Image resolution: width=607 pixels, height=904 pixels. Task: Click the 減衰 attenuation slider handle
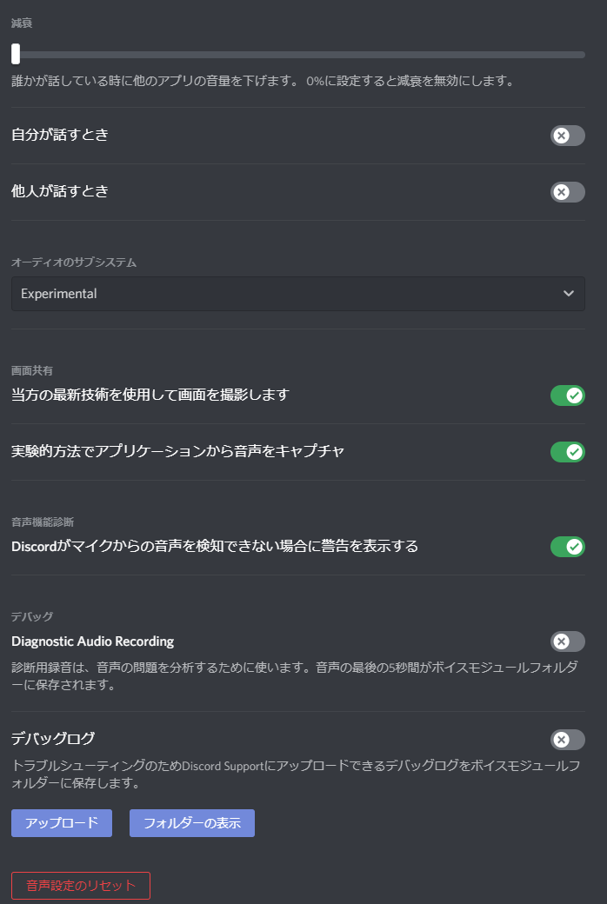pos(15,55)
